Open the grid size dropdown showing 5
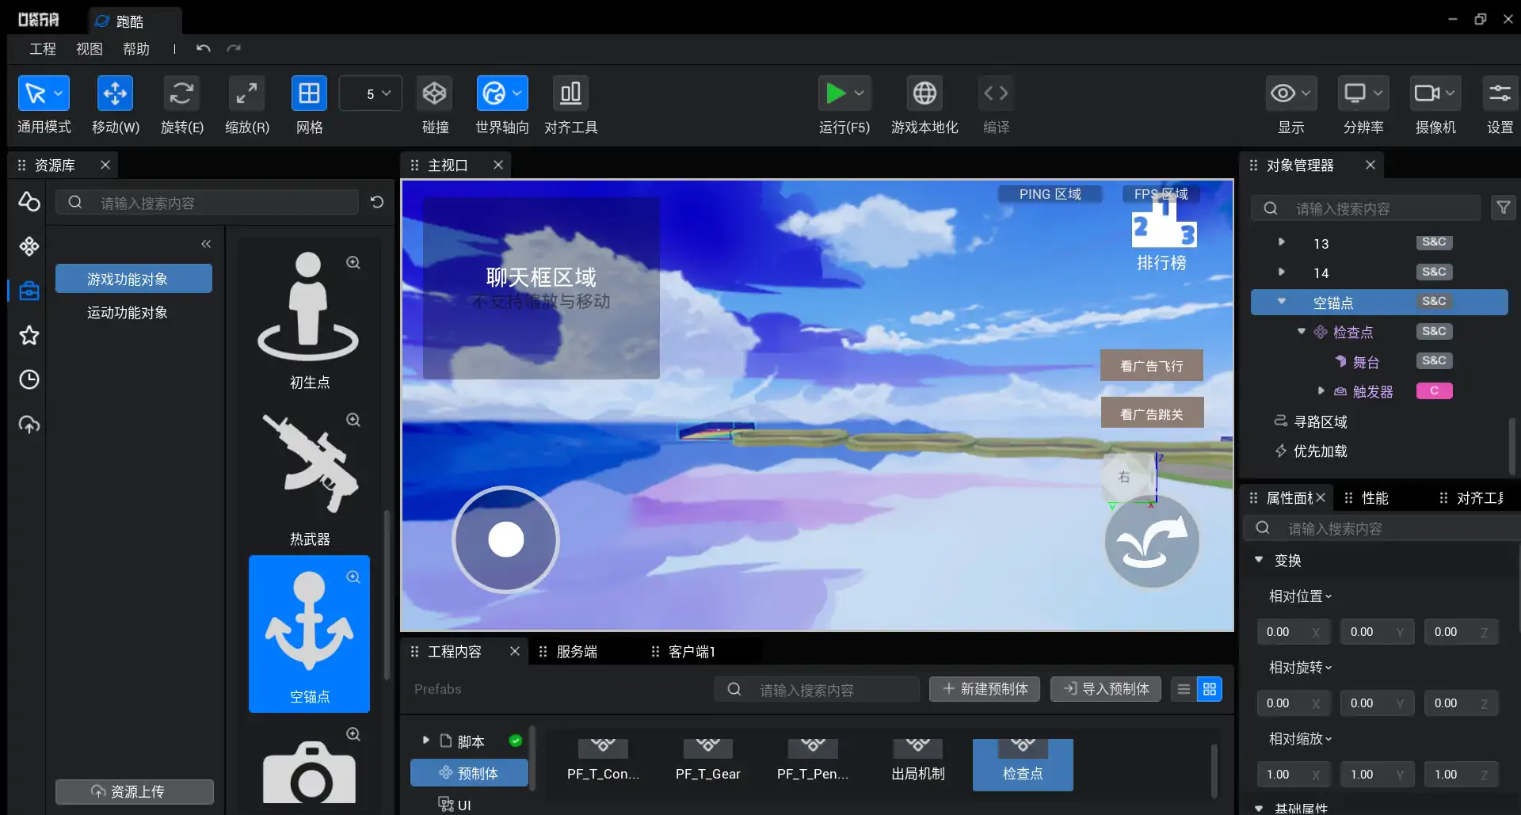Image resolution: width=1521 pixels, height=815 pixels. [x=371, y=94]
